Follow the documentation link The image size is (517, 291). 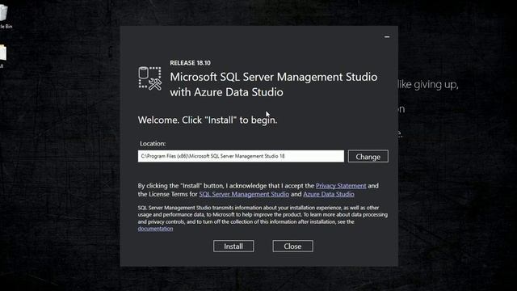tap(155, 229)
